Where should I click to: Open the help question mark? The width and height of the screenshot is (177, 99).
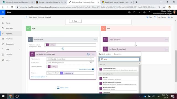pos(149,12)
